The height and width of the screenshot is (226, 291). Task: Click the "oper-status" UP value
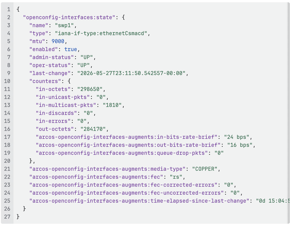[83, 65]
